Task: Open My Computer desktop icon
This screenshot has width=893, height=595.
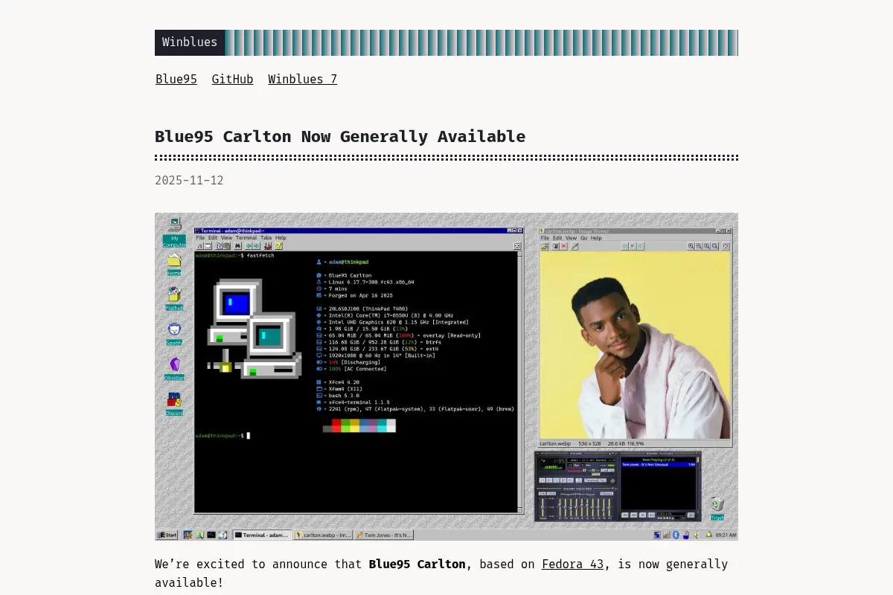Action: tap(174, 233)
